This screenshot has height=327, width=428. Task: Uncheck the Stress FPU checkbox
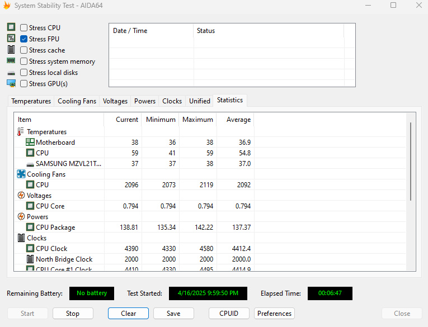pyautogui.click(x=23, y=39)
